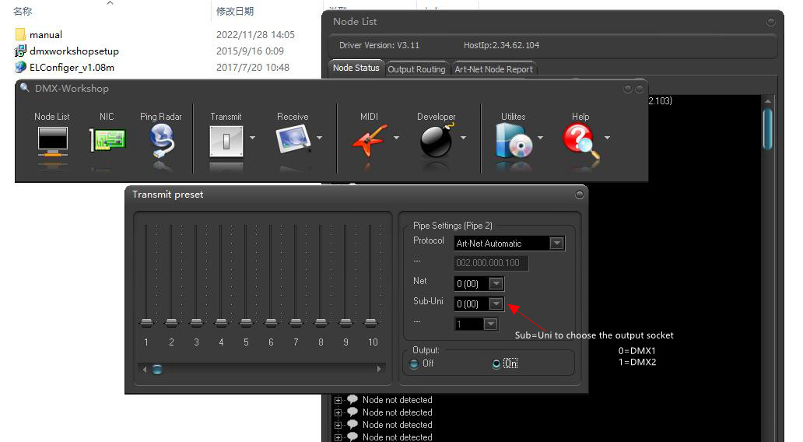Select the Output On radio button
Image resolution: width=803 pixels, height=442 pixels.
coord(496,363)
